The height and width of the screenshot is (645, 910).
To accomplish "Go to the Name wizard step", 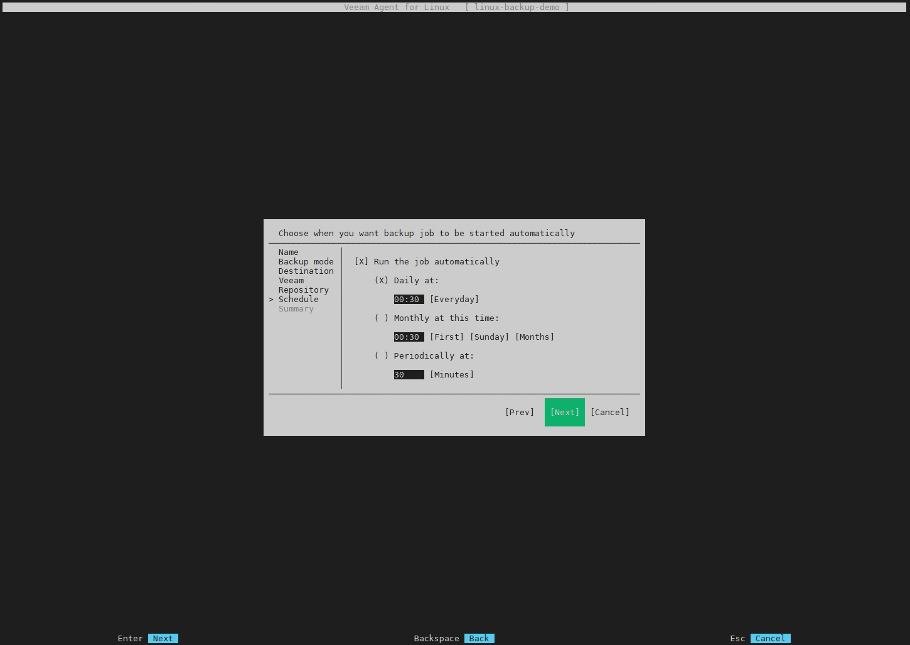I will 288,252.
